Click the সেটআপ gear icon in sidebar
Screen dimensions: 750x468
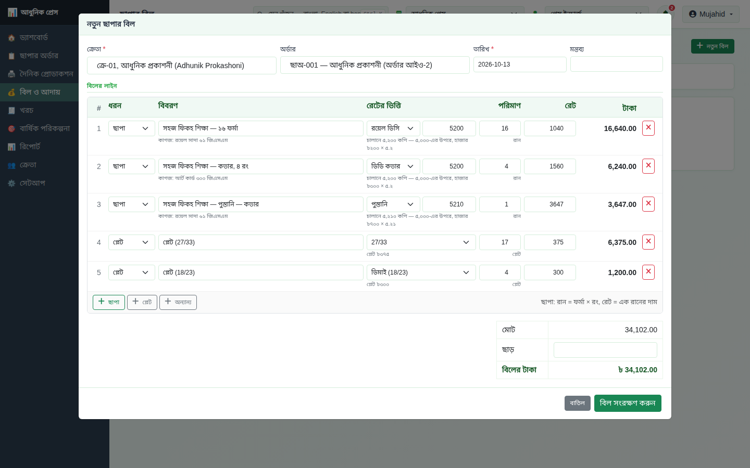click(11, 184)
